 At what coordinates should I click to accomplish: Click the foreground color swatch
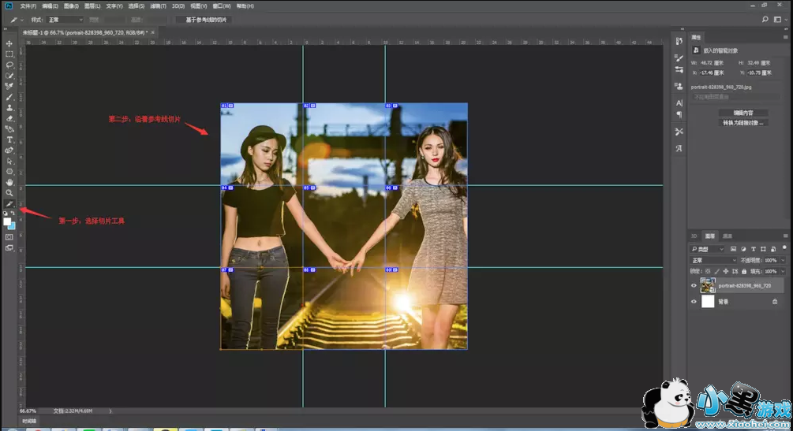pyautogui.click(x=7, y=222)
